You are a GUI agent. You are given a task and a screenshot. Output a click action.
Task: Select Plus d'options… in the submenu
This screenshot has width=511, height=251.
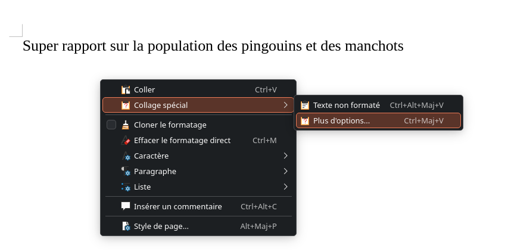[x=341, y=120]
